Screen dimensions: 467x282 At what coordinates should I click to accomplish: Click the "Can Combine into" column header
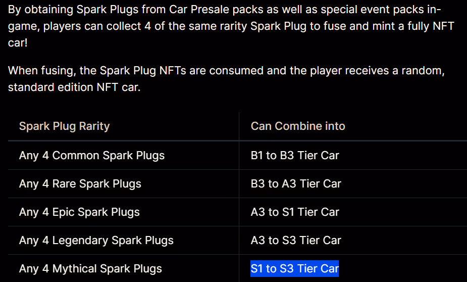point(298,126)
